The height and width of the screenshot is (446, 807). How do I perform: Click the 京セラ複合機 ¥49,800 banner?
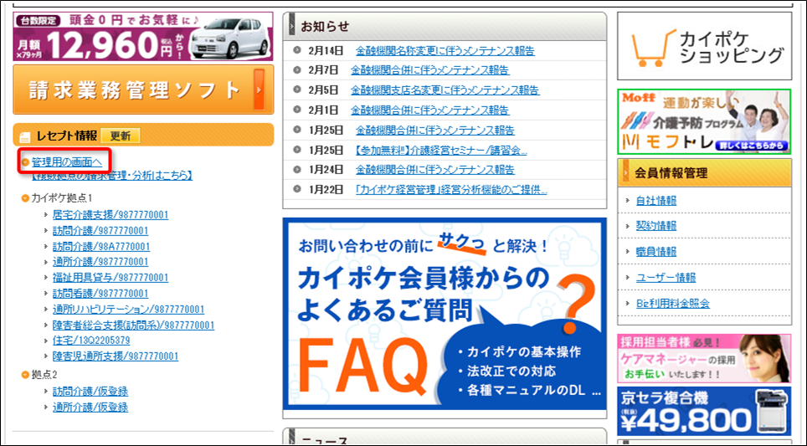704,412
